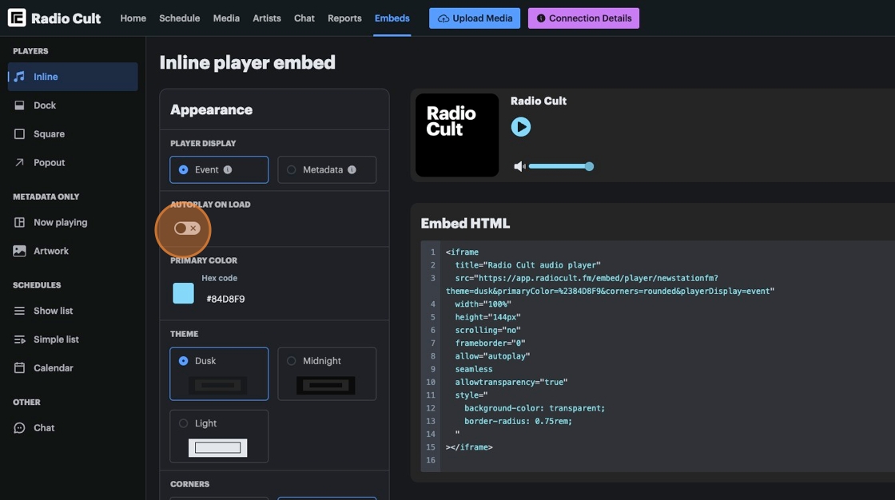Click the Radio Cult player artwork thumbnail
The width and height of the screenshot is (895, 500).
[x=456, y=135]
